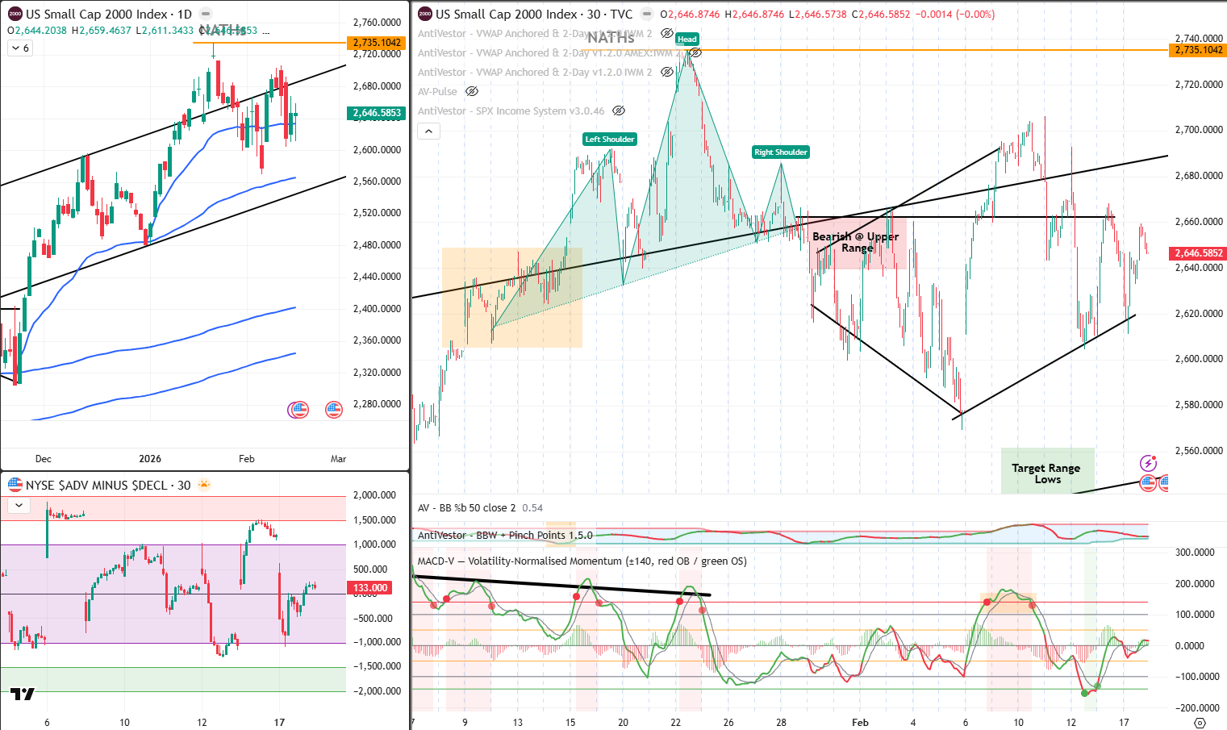Show the AV-Pulse indicator
The width and height of the screenshot is (1227, 730).
pyautogui.click(x=472, y=91)
